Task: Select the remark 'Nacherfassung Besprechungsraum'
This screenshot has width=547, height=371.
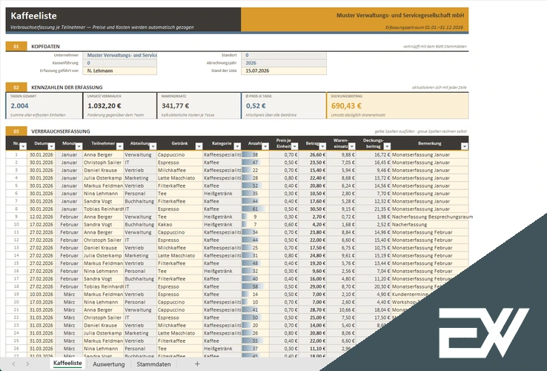Action: pos(432,217)
